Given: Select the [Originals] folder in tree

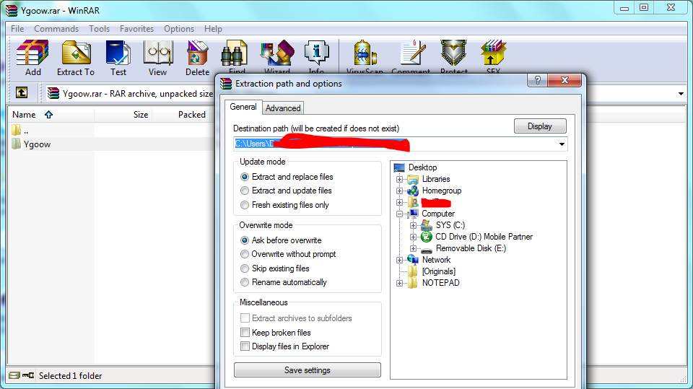Looking at the screenshot, I should (x=438, y=271).
